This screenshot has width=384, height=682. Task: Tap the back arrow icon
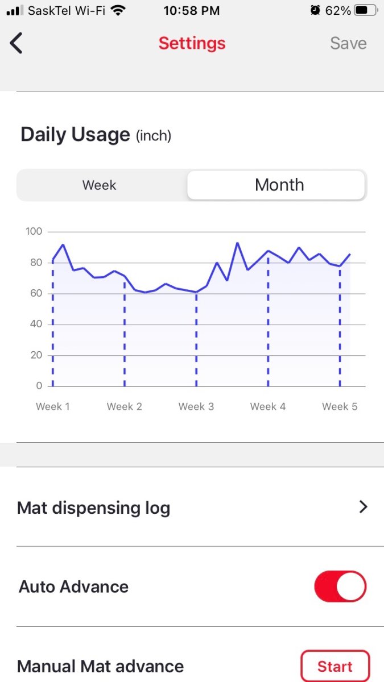(x=16, y=43)
